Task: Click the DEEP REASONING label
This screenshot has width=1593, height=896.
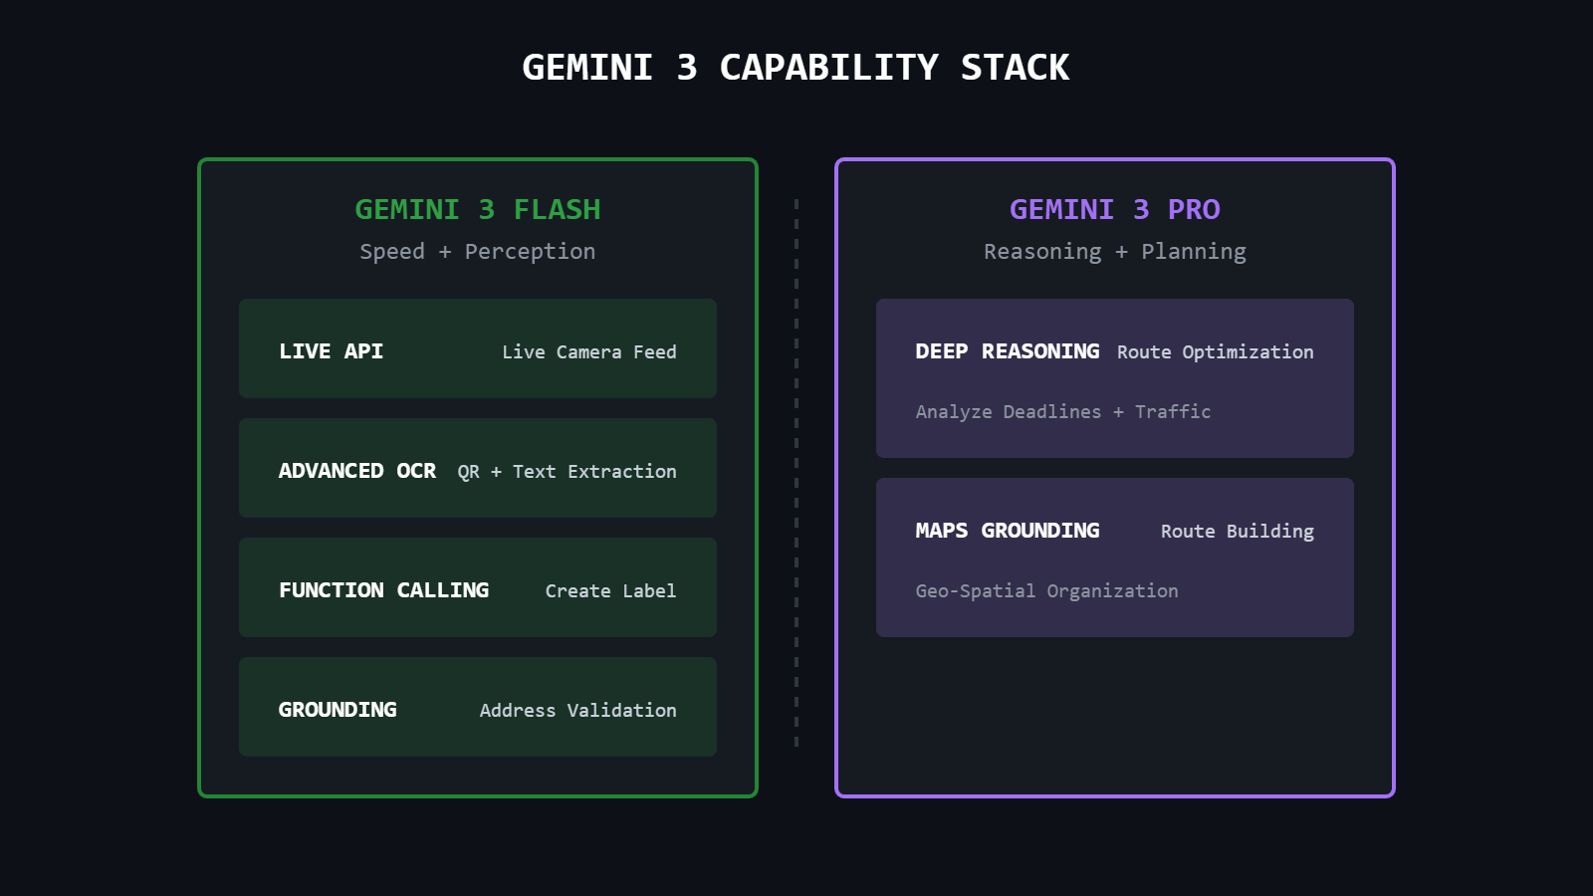Action: point(1008,351)
